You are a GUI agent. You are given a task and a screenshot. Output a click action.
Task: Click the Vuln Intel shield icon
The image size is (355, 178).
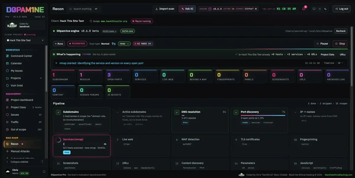[x=8, y=85]
